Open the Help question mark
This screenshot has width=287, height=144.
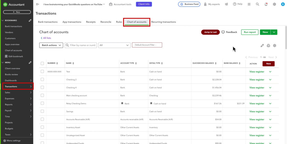point(235,4)
